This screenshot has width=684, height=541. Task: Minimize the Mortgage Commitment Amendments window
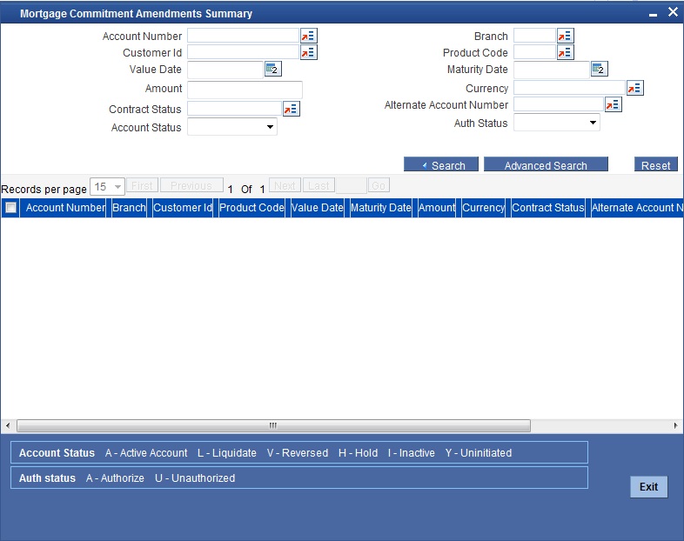coord(653,15)
